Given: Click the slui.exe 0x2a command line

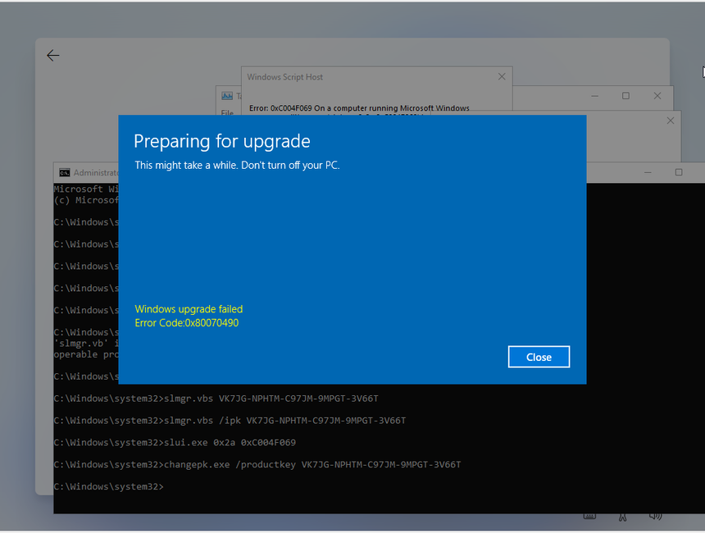Looking at the screenshot, I should [x=230, y=443].
